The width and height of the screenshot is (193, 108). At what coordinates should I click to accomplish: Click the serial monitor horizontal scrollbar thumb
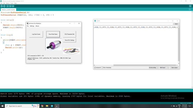tap(145, 65)
